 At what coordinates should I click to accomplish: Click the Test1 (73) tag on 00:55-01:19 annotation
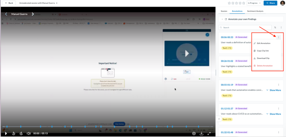point(227,96)
